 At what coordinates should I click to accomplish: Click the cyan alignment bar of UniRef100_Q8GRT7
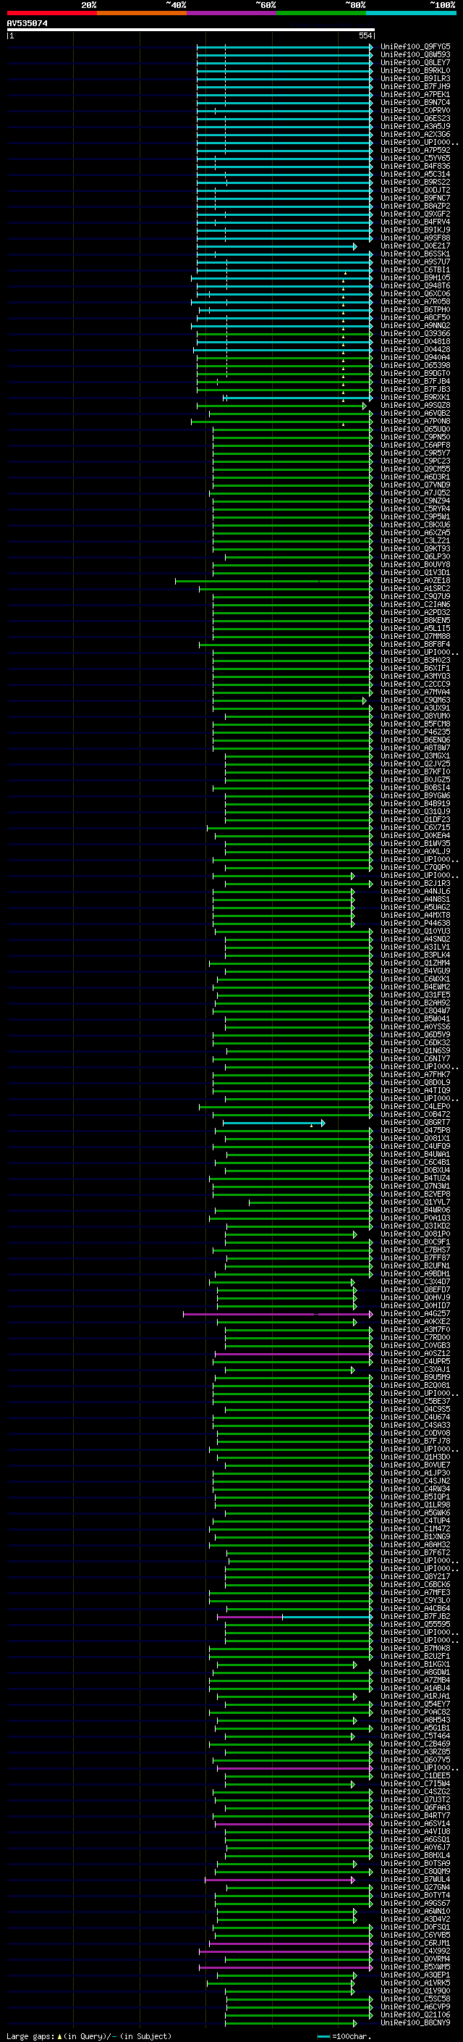[x=274, y=1123]
